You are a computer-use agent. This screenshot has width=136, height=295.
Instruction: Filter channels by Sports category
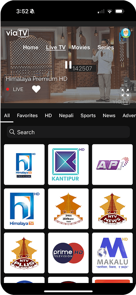pos(88,116)
